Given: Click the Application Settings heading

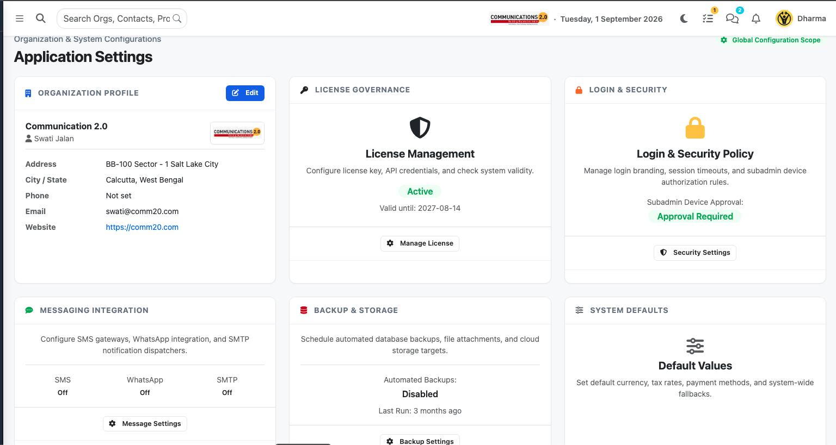Looking at the screenshot, I should pos(83,57).
